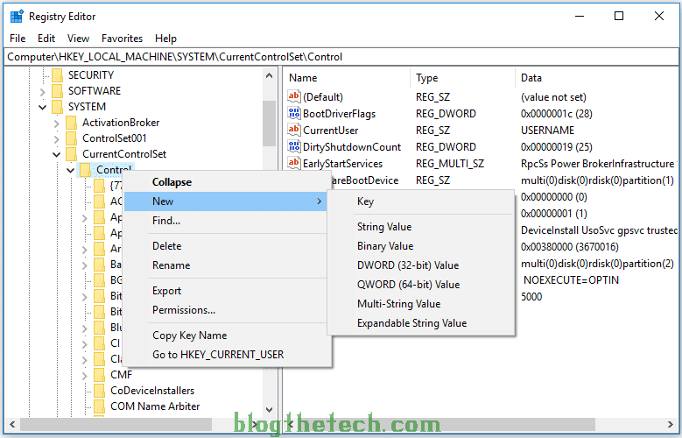Click the (Default) string value icon
Screen dimensions: 682x438
click(x=294, y=97)
